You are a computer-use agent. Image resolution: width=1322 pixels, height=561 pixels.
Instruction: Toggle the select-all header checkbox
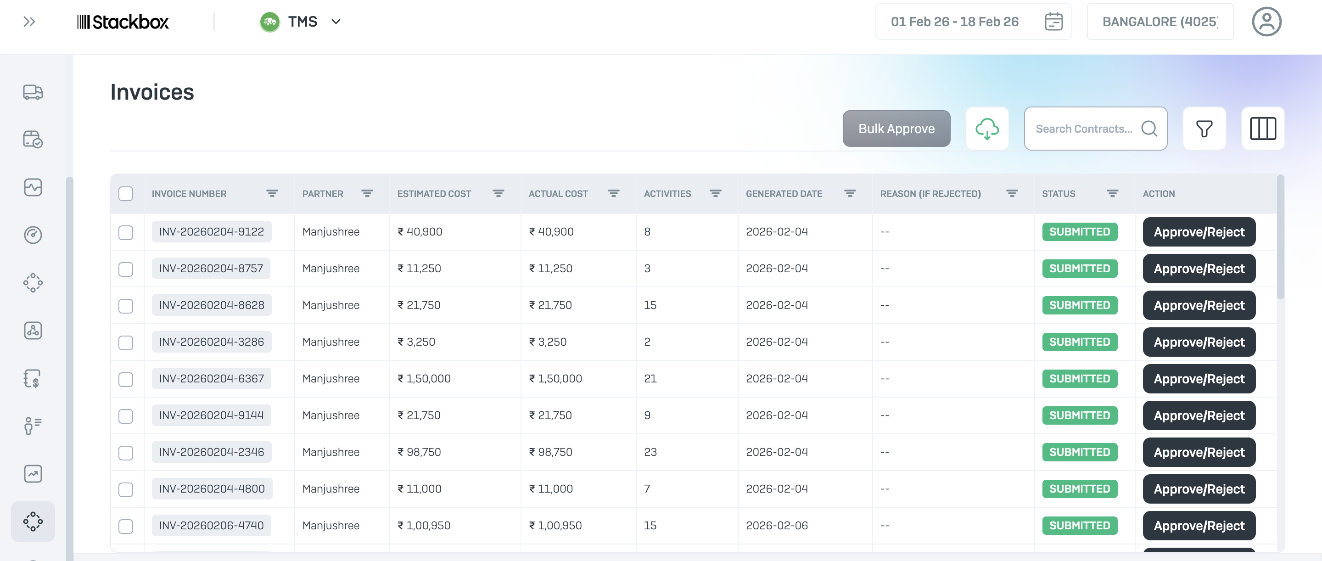[x=126, y=194]
